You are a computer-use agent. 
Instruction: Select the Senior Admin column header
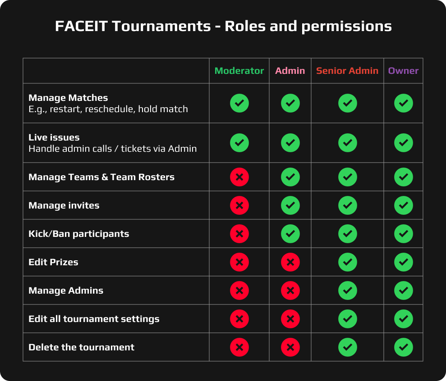point(347,71)
